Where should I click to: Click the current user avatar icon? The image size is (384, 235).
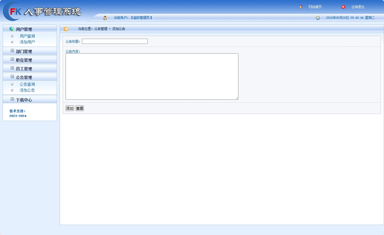(105, 18)
